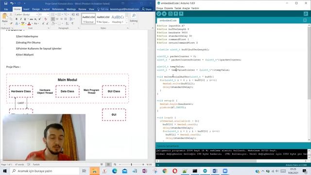The image size is (311, 175).
Task: Toggle paragraph marks display
Action: click(72, 24)
